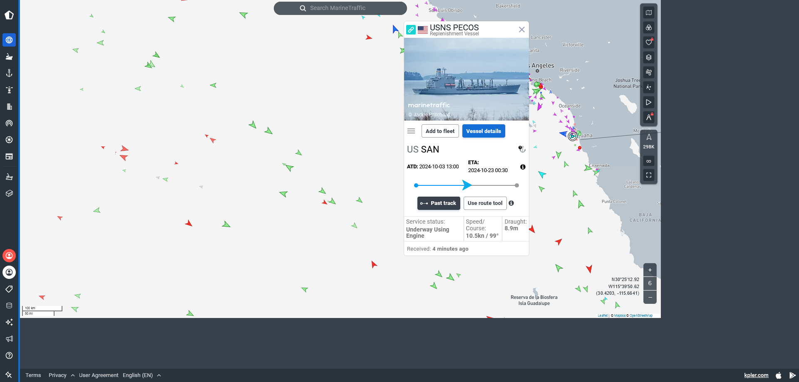Click the Add to fleet button
This screenshot has width=799, height=382.
click(x=440, y=131)
